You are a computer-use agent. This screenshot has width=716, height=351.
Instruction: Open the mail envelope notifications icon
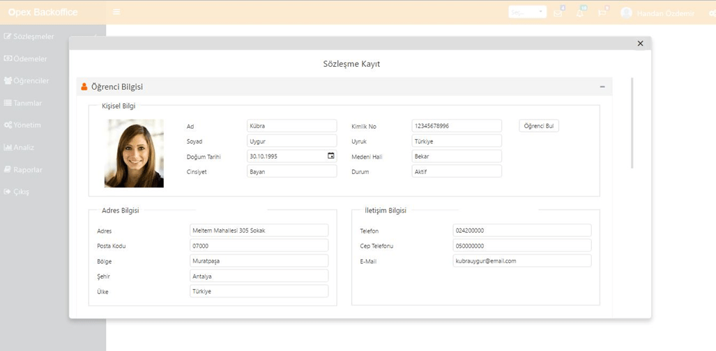pos(558,13)
